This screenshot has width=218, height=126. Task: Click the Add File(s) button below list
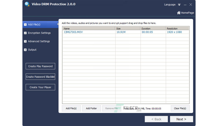(x=71, y=108)
